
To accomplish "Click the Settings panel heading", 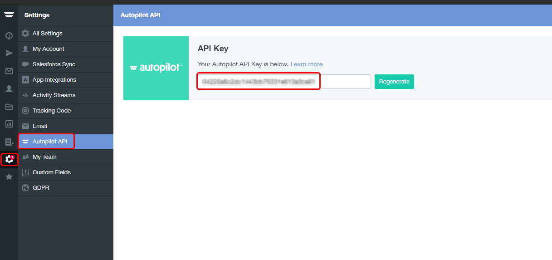I will pyautogui.click(x=37, y=15).
